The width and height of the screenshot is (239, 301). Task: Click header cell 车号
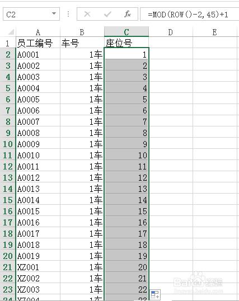coord(82,43)
